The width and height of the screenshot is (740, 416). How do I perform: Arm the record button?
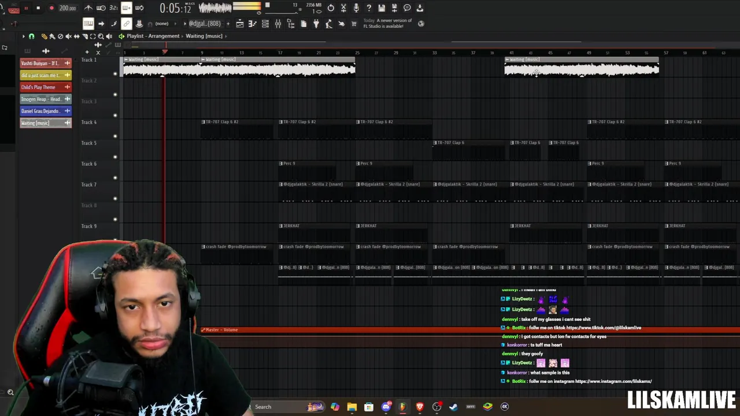pyautogui.click(x=51, y=8)
